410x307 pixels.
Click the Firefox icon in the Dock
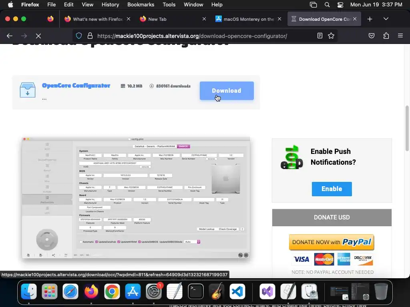[x=91, y=291]
